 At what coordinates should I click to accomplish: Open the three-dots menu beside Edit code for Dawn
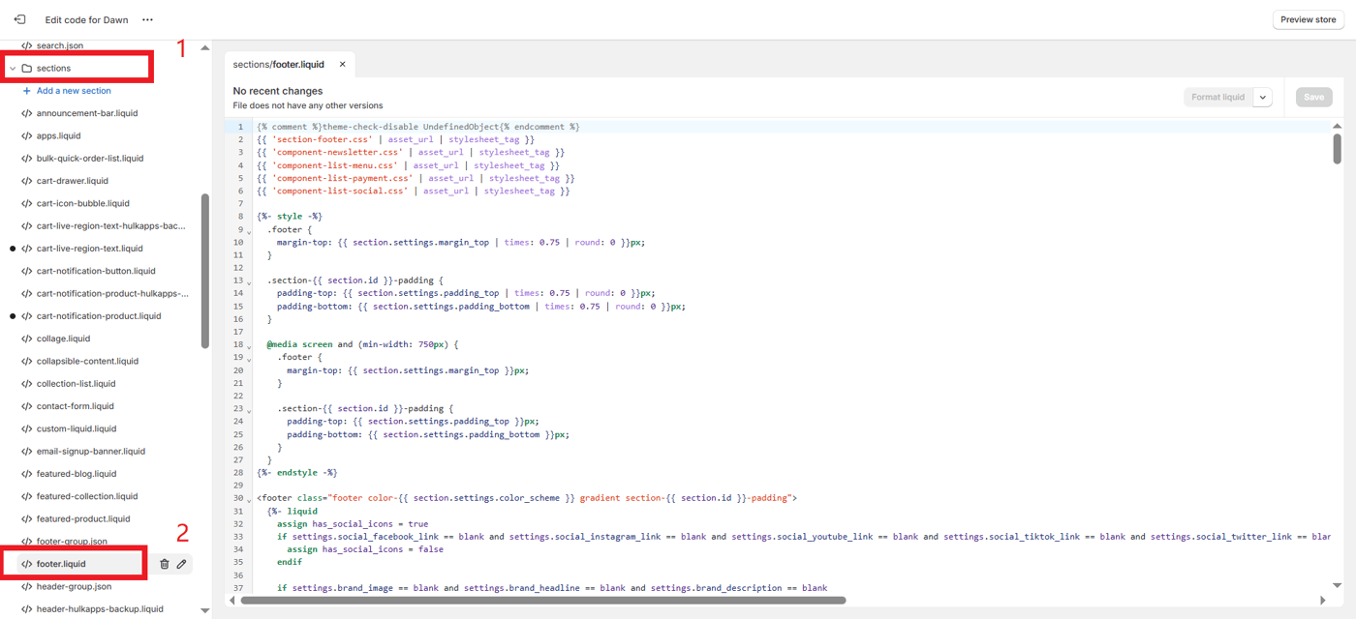click(x=147, y=19)
